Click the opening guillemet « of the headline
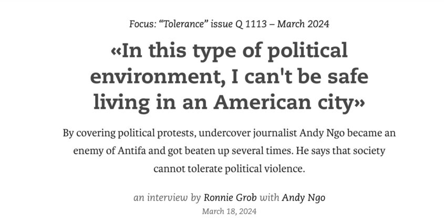This screenshot has height=222, width=444. 116,52
